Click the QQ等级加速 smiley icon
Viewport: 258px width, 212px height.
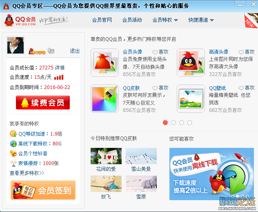tap(13, 134)
